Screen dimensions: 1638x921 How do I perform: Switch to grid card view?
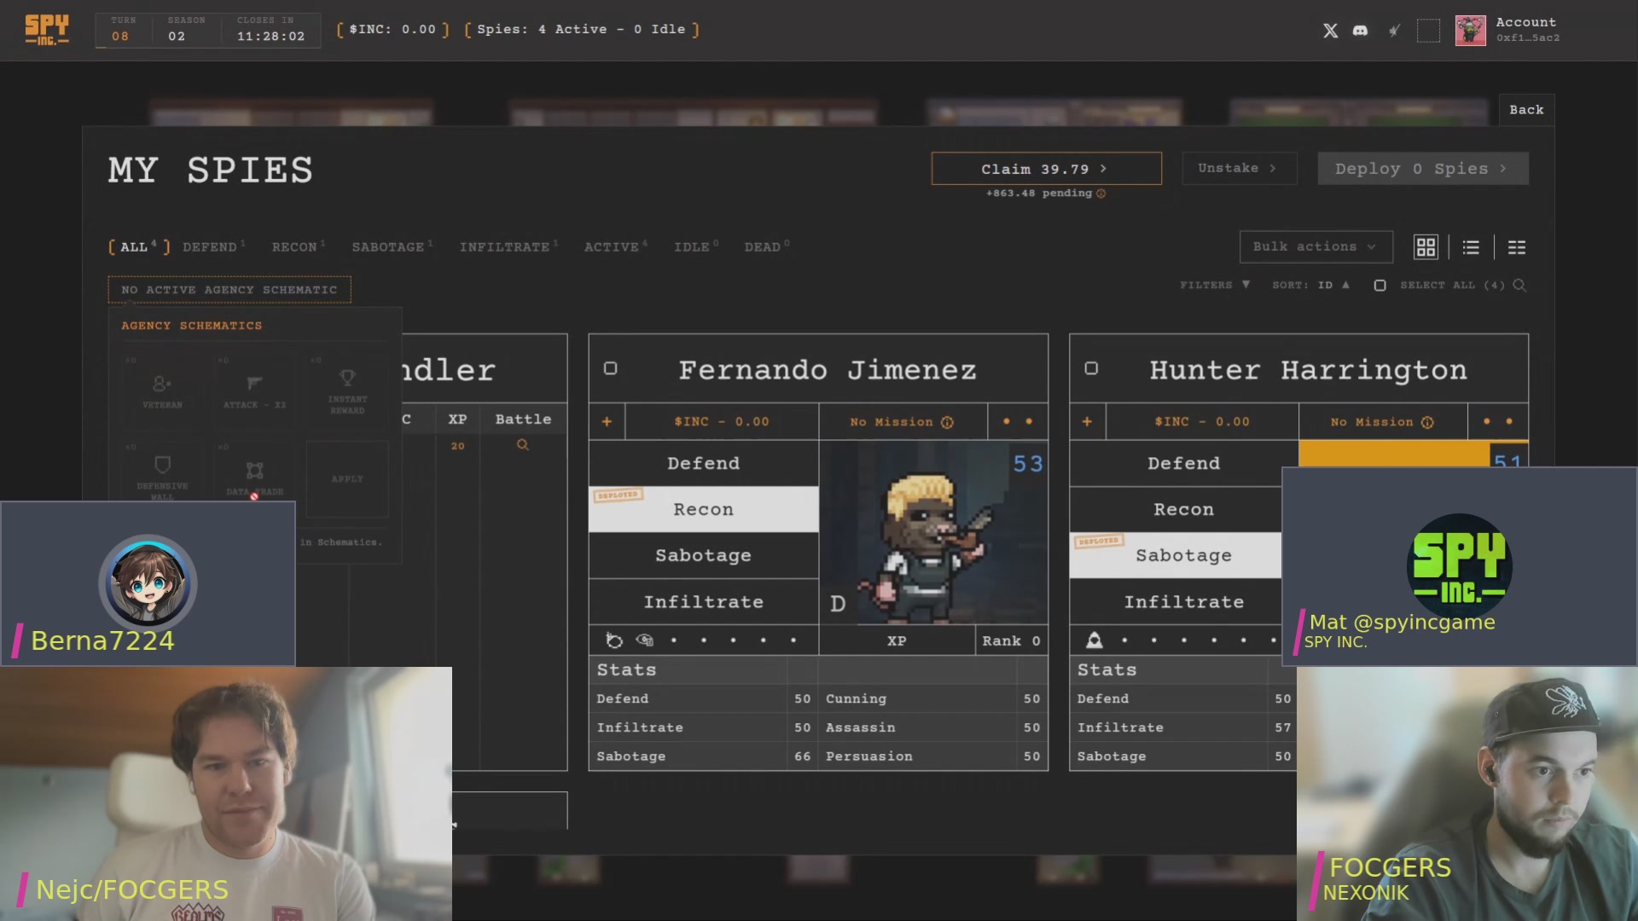(x=1426, y=247)
